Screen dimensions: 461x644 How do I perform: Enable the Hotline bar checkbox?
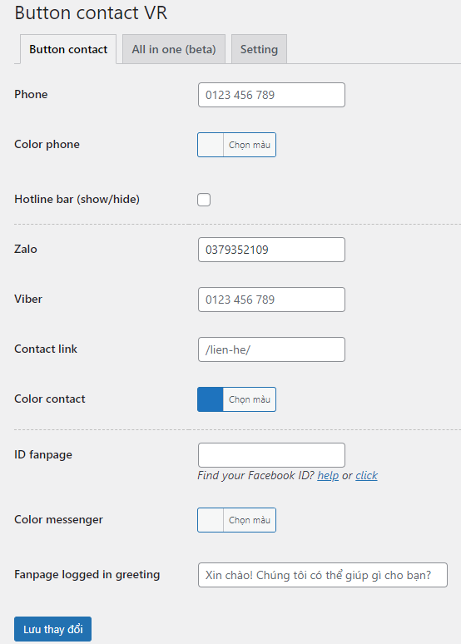[x=204, y=200]
